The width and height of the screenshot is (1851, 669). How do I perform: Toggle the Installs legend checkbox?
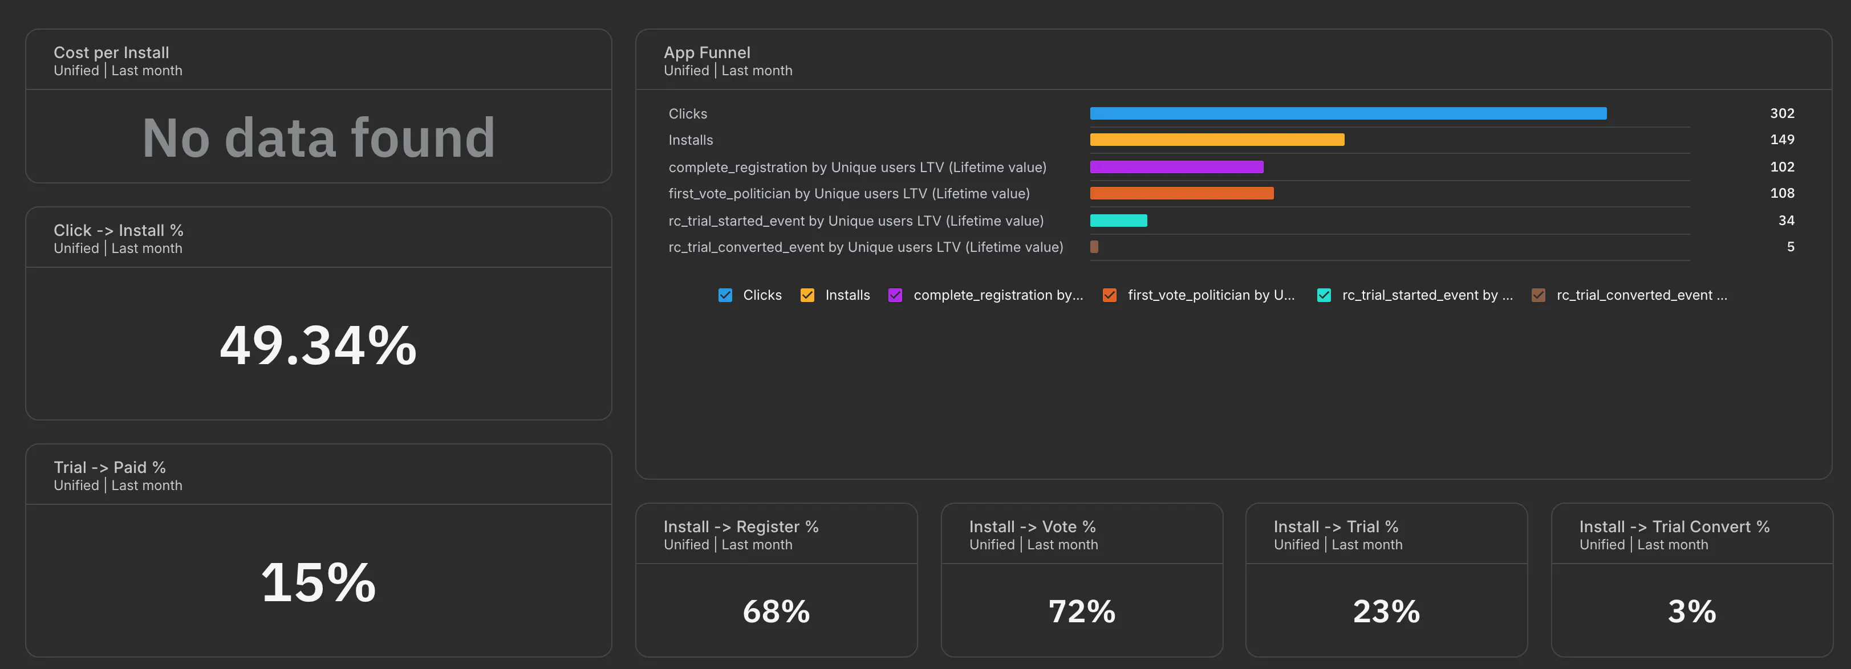click(807, 295)
